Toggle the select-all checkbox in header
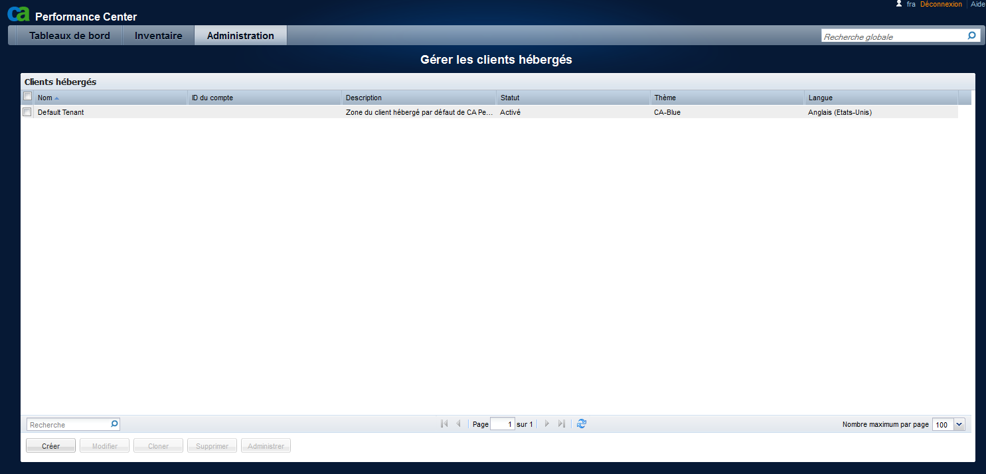986x474 pixels. pos(27,96)
